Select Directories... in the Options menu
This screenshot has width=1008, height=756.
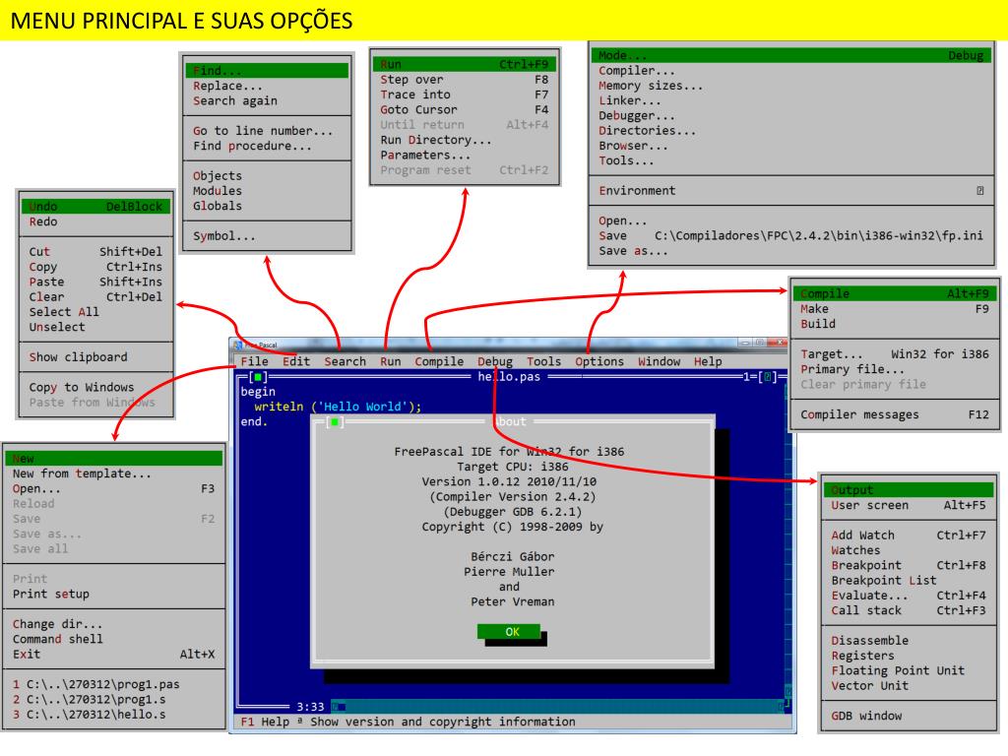[x=791, y=131]
